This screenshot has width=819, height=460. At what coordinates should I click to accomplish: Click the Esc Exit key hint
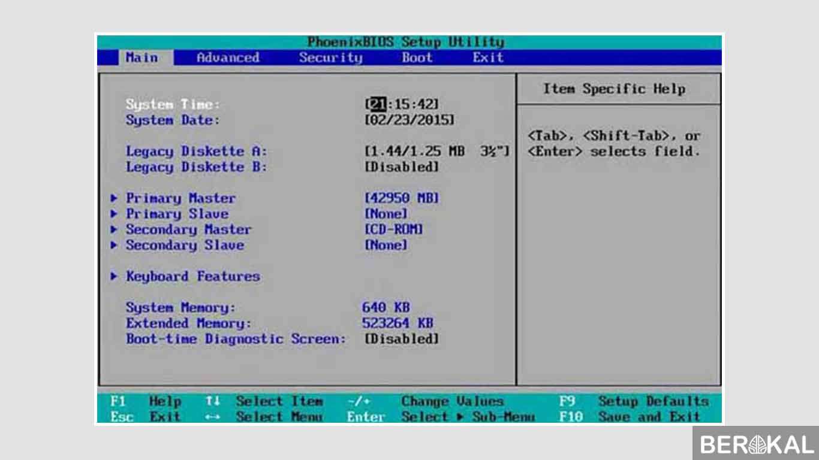click(146, 417)
